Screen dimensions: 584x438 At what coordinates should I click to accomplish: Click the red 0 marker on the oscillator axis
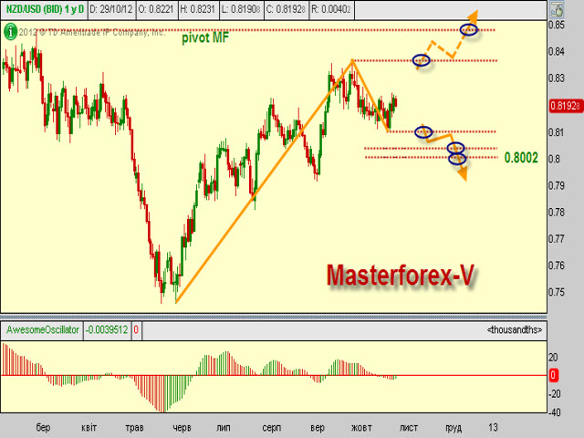coord(553,375)
